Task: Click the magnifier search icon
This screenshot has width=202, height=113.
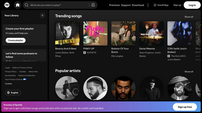Action: point(27,5)
